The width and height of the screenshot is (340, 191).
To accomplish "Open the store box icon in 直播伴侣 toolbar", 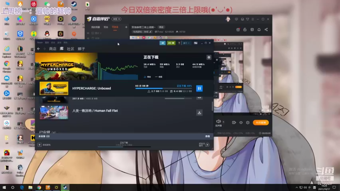I will (252, 30).
